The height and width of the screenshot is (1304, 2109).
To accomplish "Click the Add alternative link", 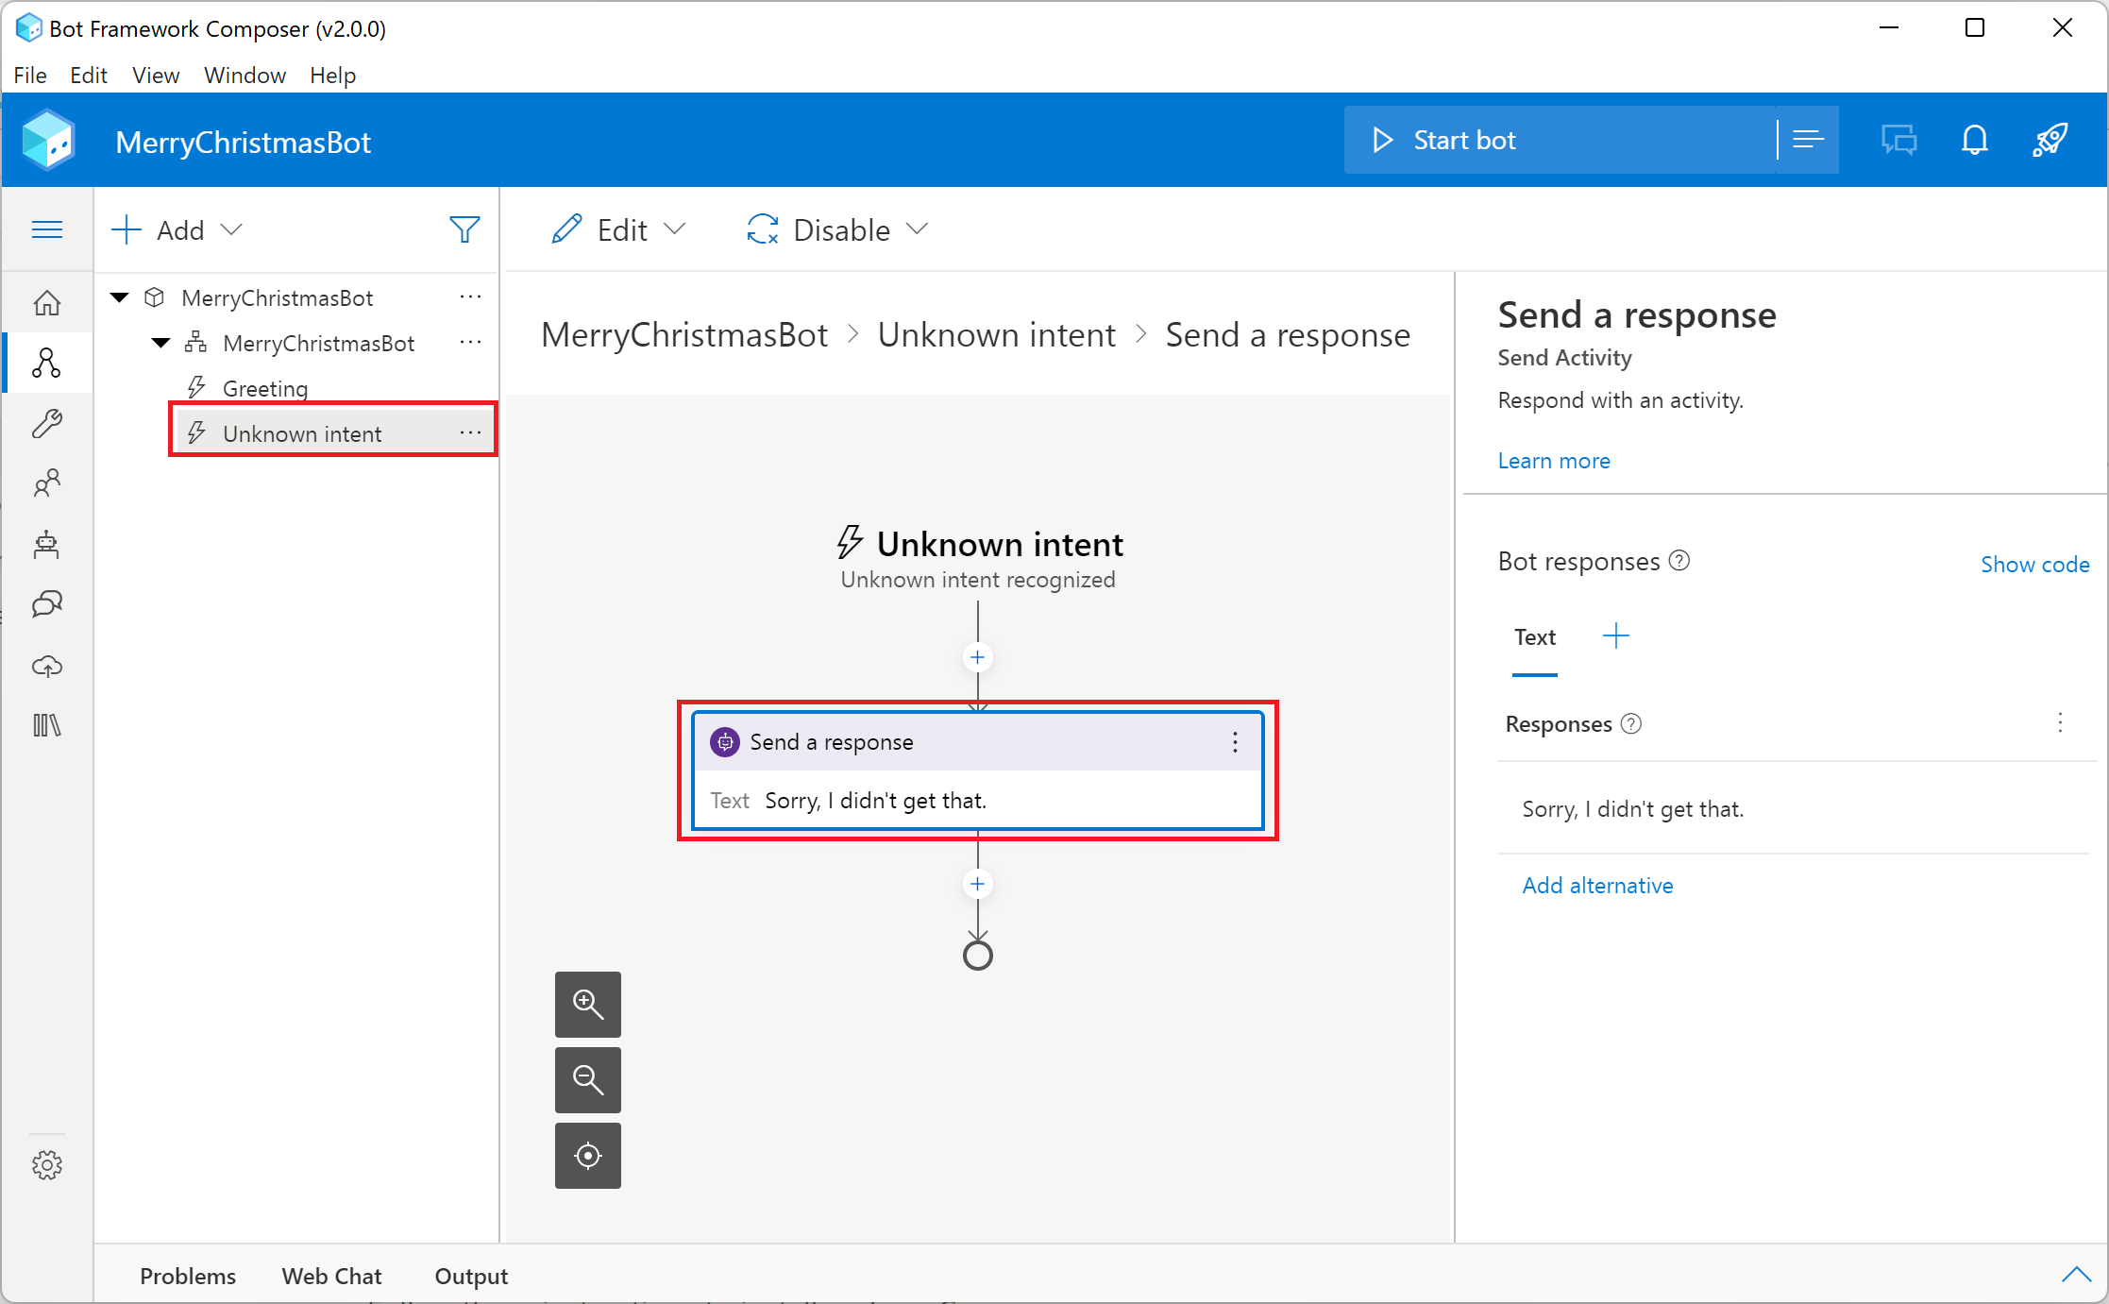I will tap(1597, 885).
